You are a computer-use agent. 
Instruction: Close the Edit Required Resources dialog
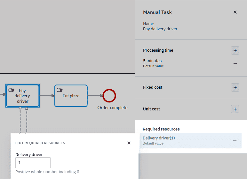coord(129,143)
